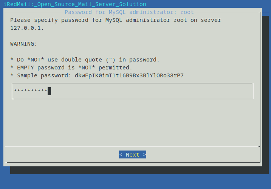The height and width of the screenshot is (189, 271).
Task: Click the right angle bracket of Next
Action: [x=144, y=155]
